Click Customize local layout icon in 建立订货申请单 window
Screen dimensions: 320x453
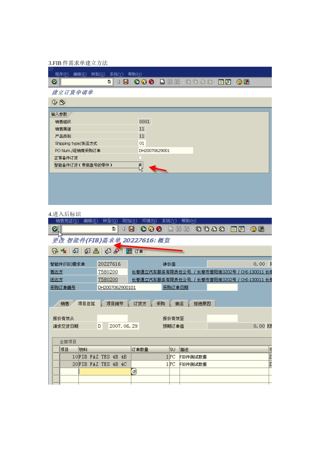coord(247,82)
